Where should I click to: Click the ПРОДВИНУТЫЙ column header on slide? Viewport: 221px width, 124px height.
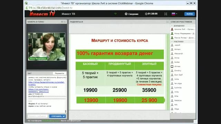pyautogui.click(x=120, y=66)
